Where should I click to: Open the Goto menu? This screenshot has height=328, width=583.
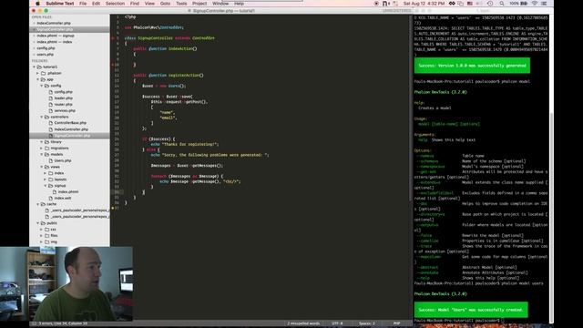pos(165,4)
